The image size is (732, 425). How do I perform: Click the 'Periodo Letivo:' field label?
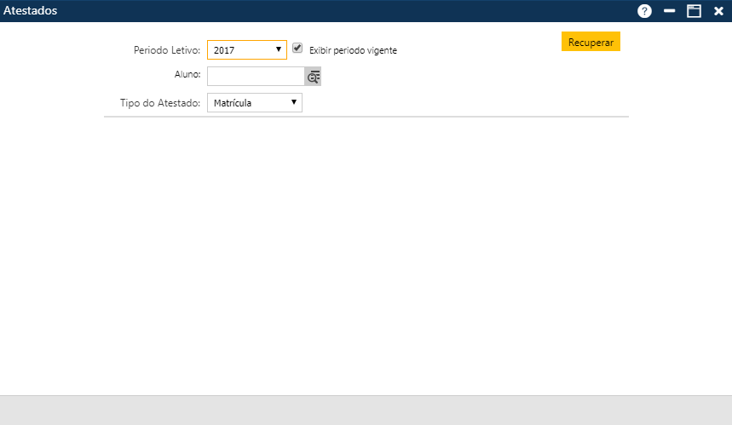(x=167, y=50)
